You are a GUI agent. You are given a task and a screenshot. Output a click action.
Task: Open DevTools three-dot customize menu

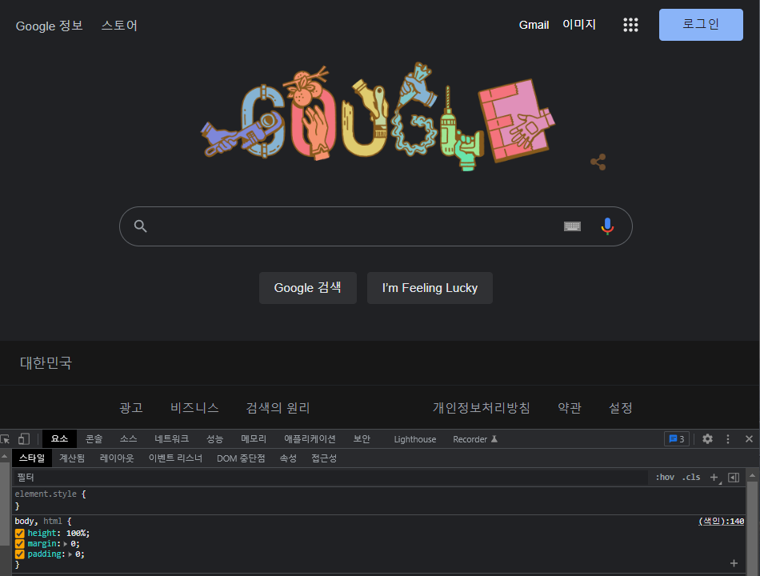click(727, 439)
